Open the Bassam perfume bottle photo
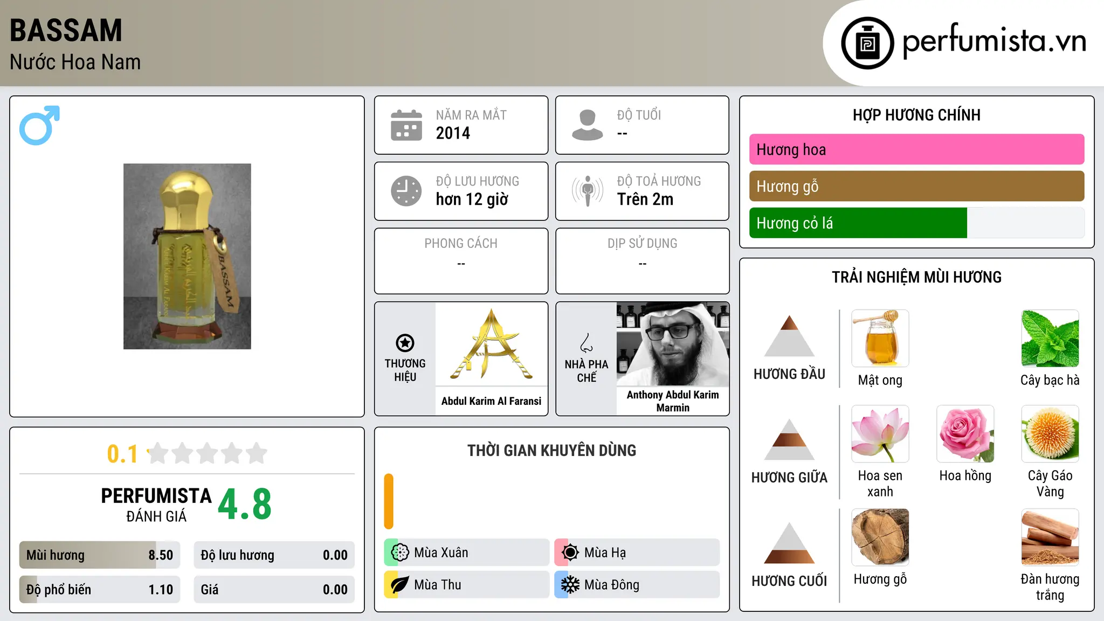 point(187,257)
